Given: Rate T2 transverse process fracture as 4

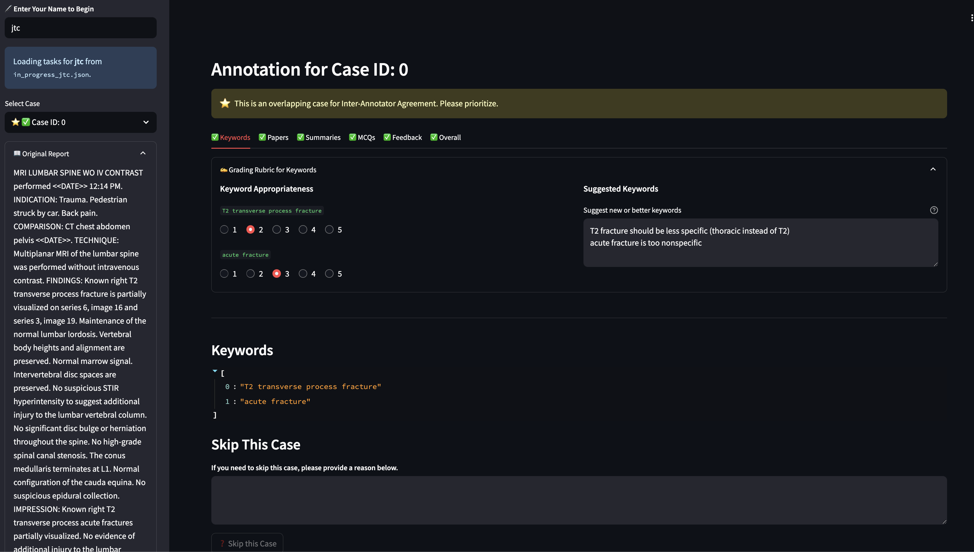Looking at the screenshot, I should [303, 229].
